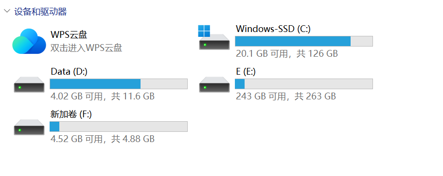Collapse the 设备和驱动器 section chevron

coord(7,12)
